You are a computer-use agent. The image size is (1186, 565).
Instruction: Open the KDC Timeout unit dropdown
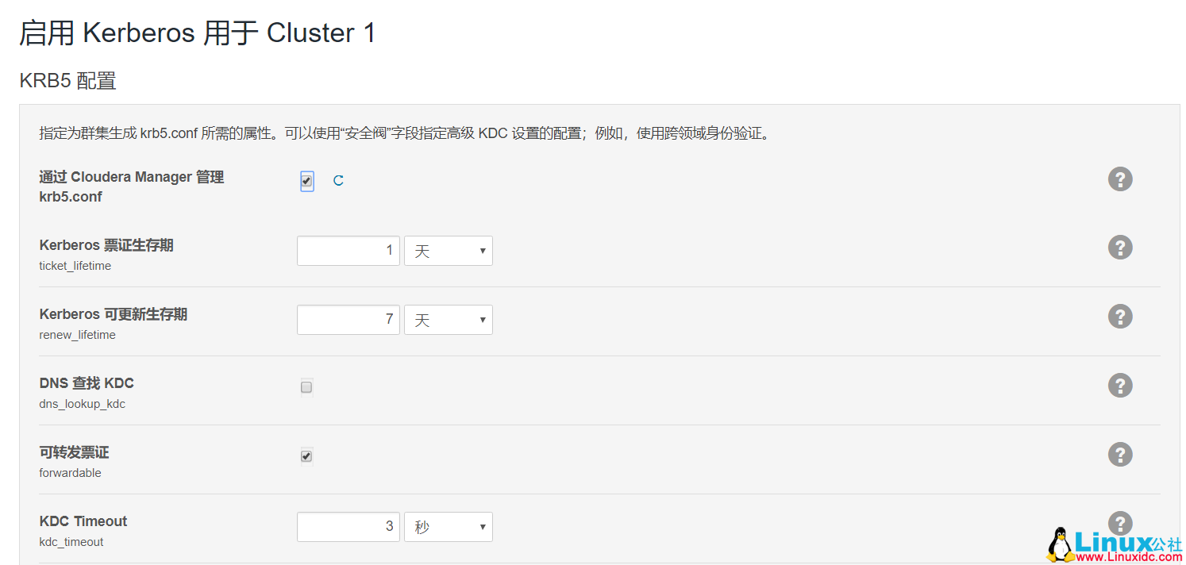(x=449, y=526)
